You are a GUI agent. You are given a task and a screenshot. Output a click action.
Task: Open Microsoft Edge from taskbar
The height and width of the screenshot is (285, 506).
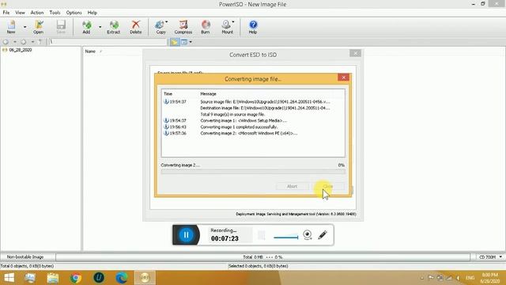(x=122, y=278)
